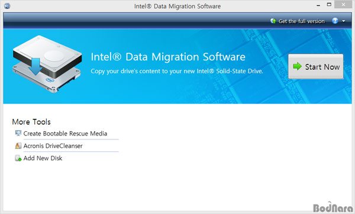Image resolution: width=355 pixels, height=214 pixels.
Task: Click the green arrow icon in Start Now
Action: 297,67
